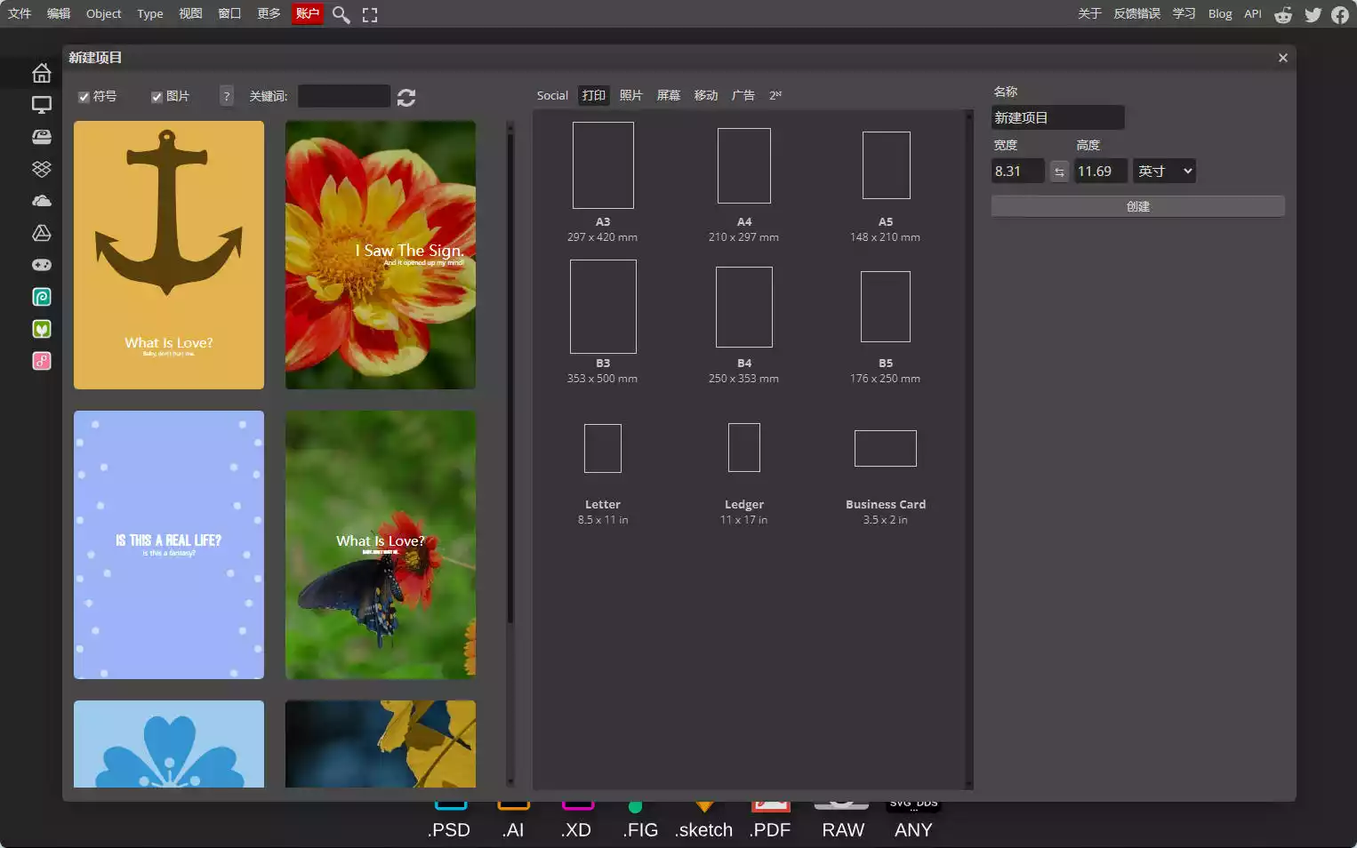Click the disk drive storage icon in sidebar

[x=42, y=137]
